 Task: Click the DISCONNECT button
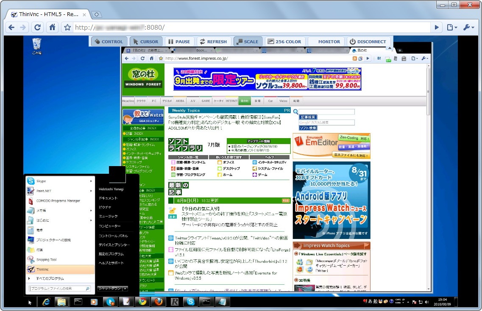tap(368, 41)
